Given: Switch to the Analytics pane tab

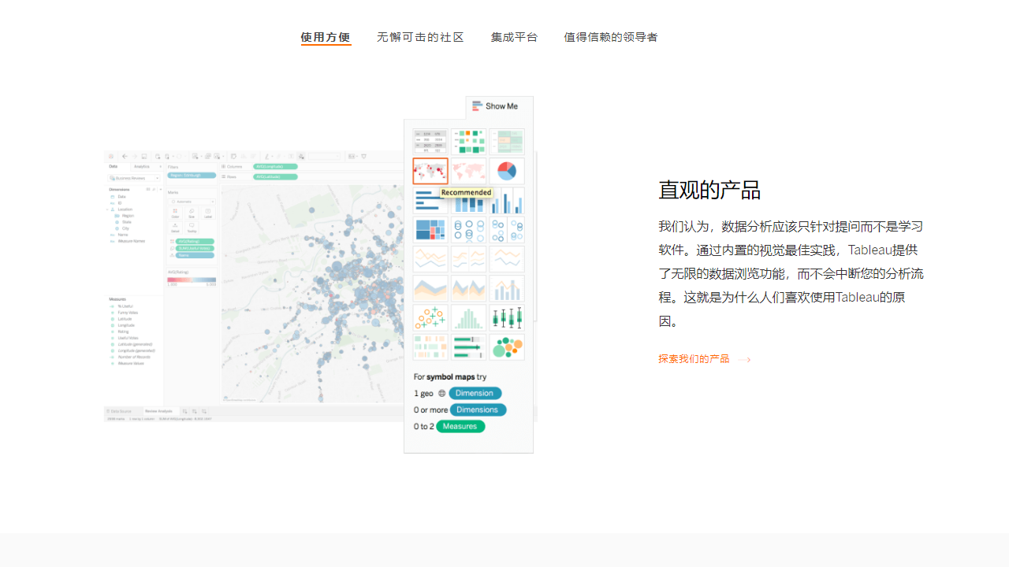Looking at the screenshot, I should pyautogui.click(x=142, y=166).
